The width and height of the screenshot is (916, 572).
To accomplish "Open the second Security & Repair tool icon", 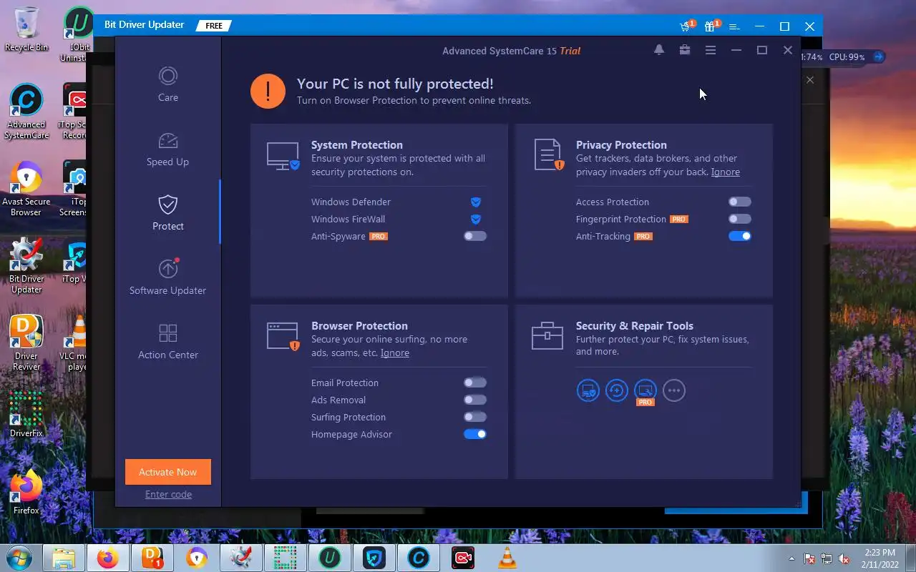I will click(x=617, y=390).
